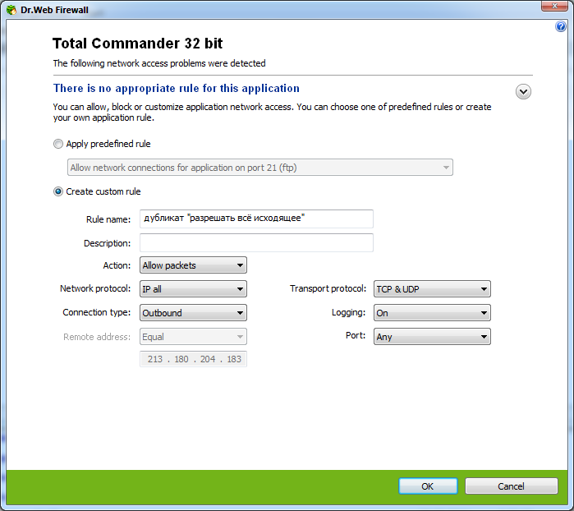
Task: Open the Transport protocol dropdown showing TCP & UDP
Action: tap(432, 289)
